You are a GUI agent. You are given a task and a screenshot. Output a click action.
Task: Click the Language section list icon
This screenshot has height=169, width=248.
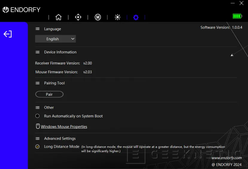point(37,29)
